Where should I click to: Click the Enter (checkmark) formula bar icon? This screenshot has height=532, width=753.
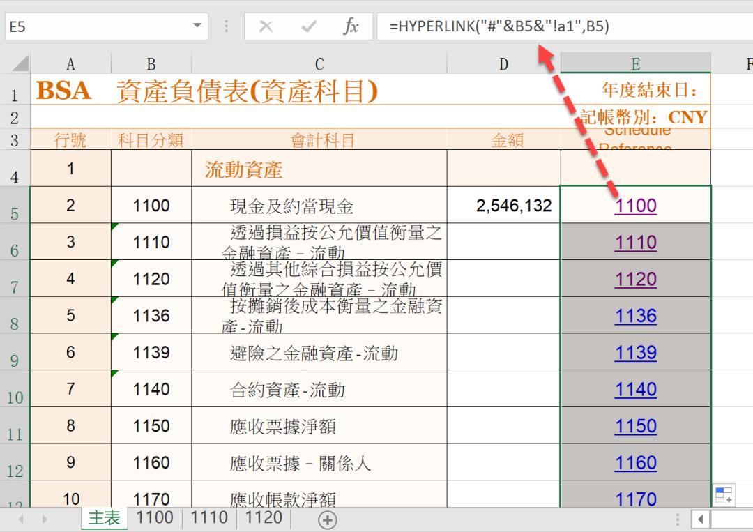pos(309,26)
